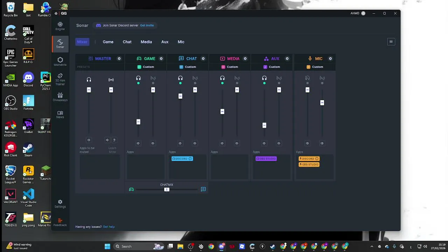Image resolution: width=448 pixels, height=252 pixels.
Task: Click the Game headphones volume slider handle
Action: coord(138,122)
